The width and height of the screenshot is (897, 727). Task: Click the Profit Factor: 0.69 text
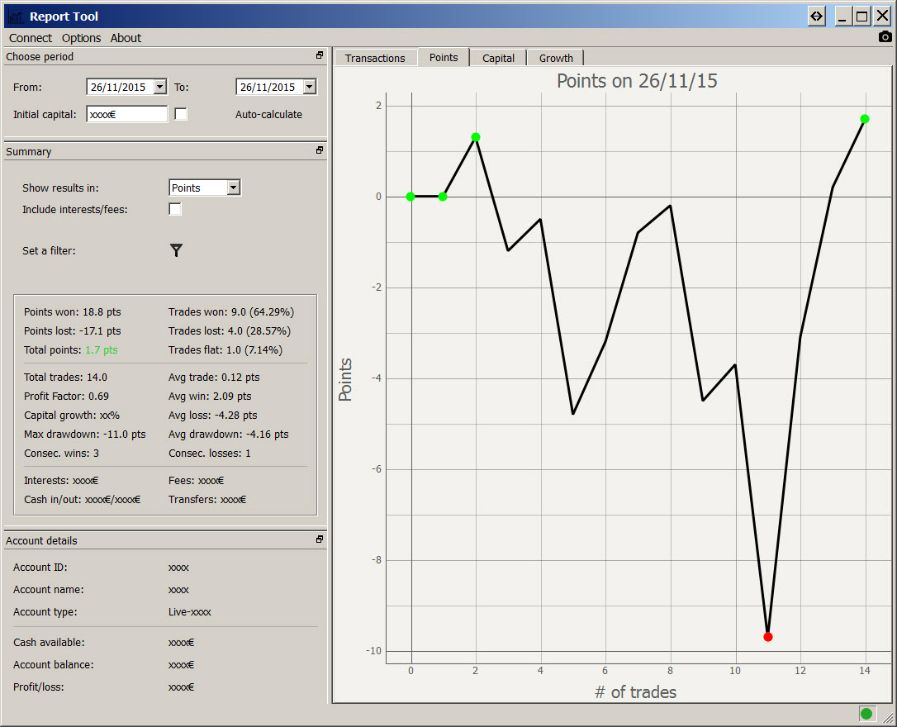click(x=66, y=396)
